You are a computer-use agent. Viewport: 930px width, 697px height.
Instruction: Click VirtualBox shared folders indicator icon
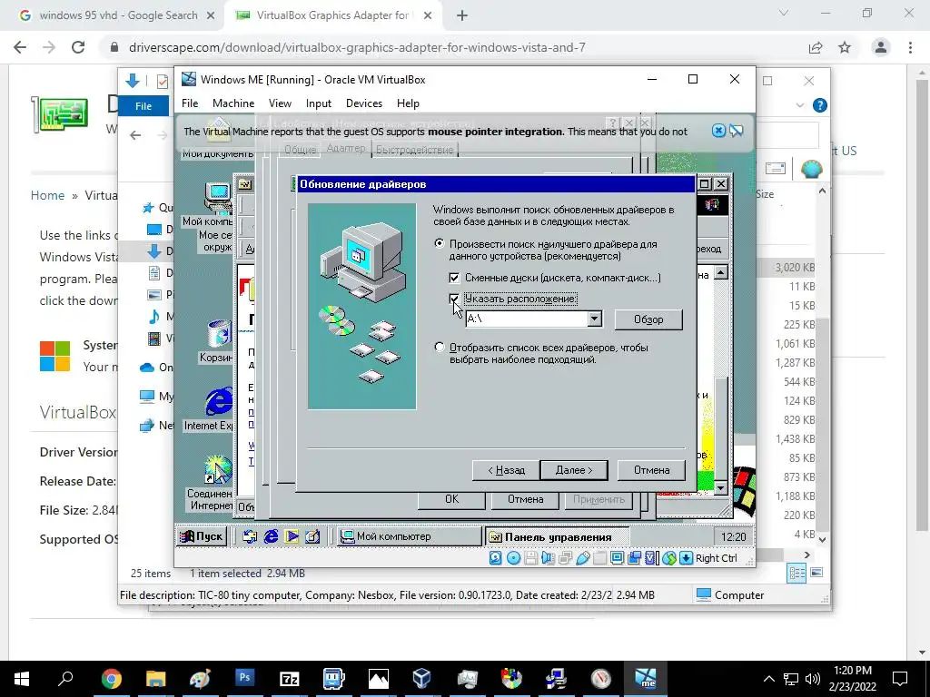[599, 558]
